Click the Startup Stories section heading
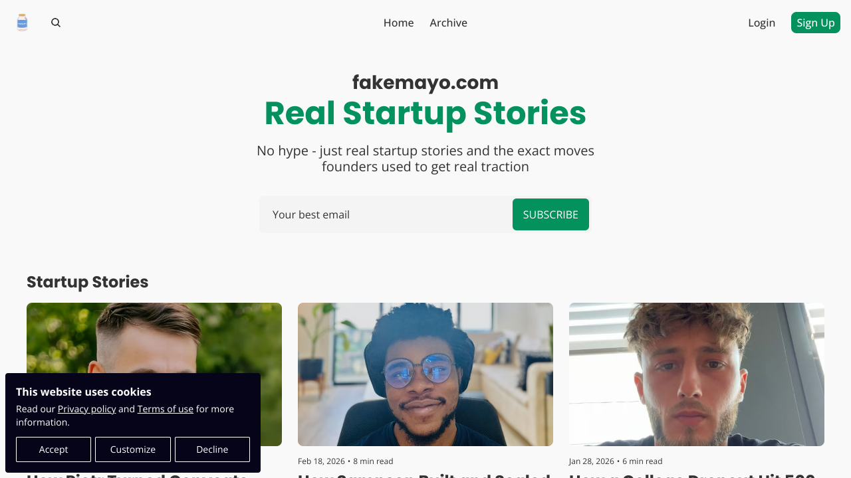Image resolution: width=851 pixels, height=478 pixels. coord(87,282)
